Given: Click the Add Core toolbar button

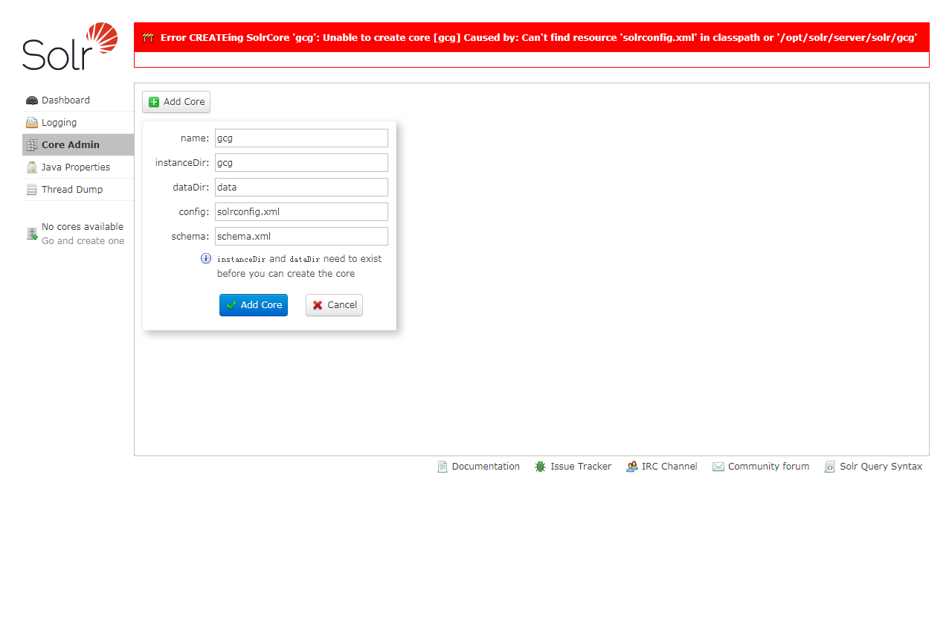Looking at the screenshot, I should click(x=176, y=102).
